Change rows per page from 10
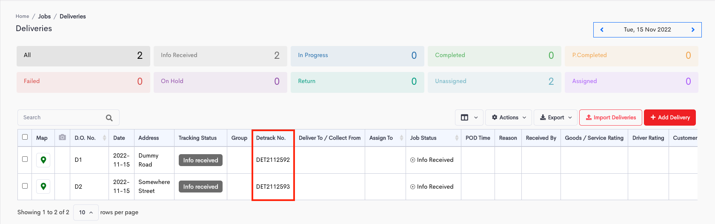Viewport: 715px width, 224px height. pyautogui.click(x=86, y=213)
